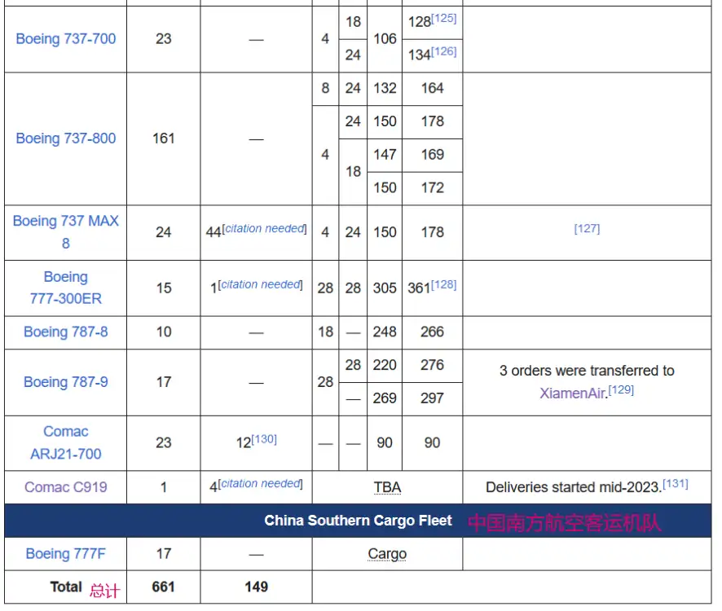The image size is (722, 611).
Task: Select the total orders count 149
Action: tap(257, 587)
